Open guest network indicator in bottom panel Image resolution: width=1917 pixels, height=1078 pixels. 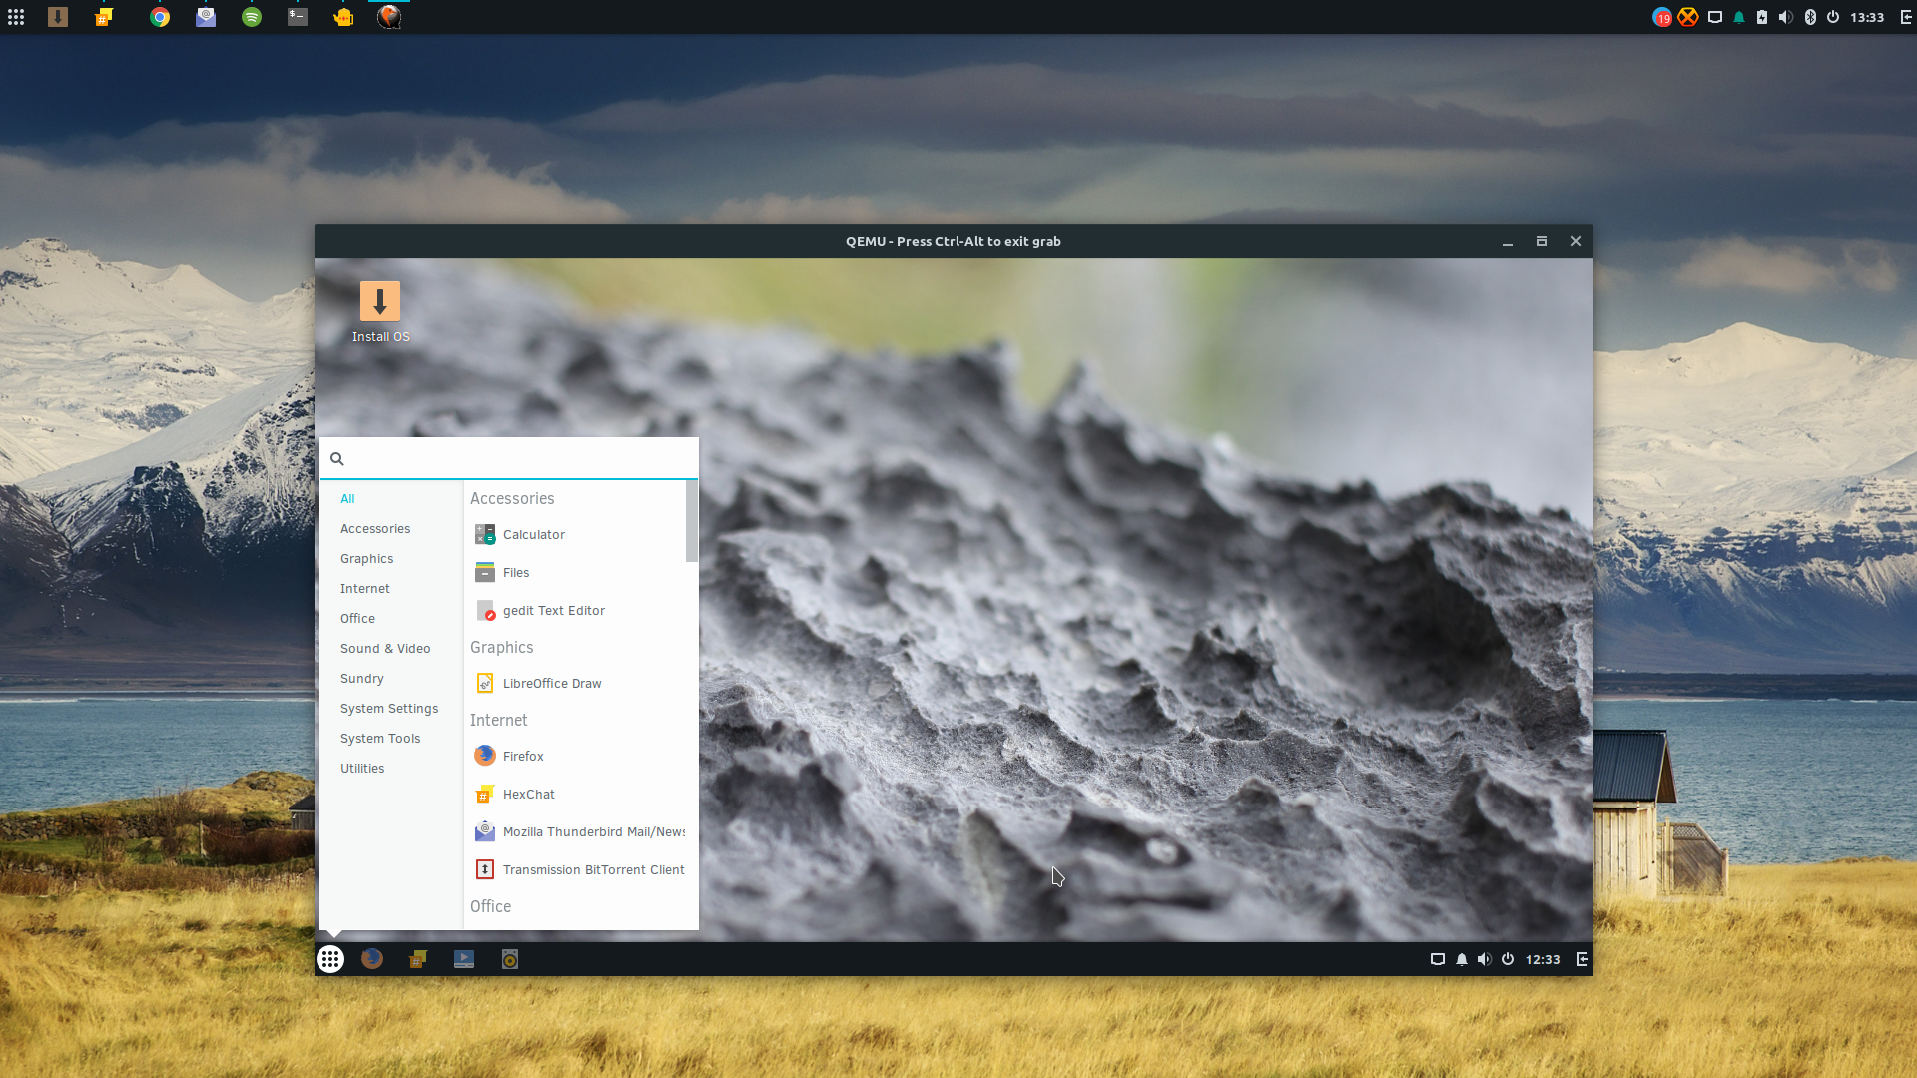coord(1438,959)
